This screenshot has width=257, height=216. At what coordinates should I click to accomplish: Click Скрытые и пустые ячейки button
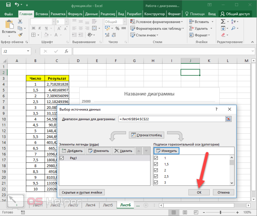pos(82,193)
